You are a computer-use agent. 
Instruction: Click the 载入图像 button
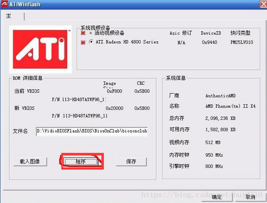pyautogui.click(x=30, y=162)
